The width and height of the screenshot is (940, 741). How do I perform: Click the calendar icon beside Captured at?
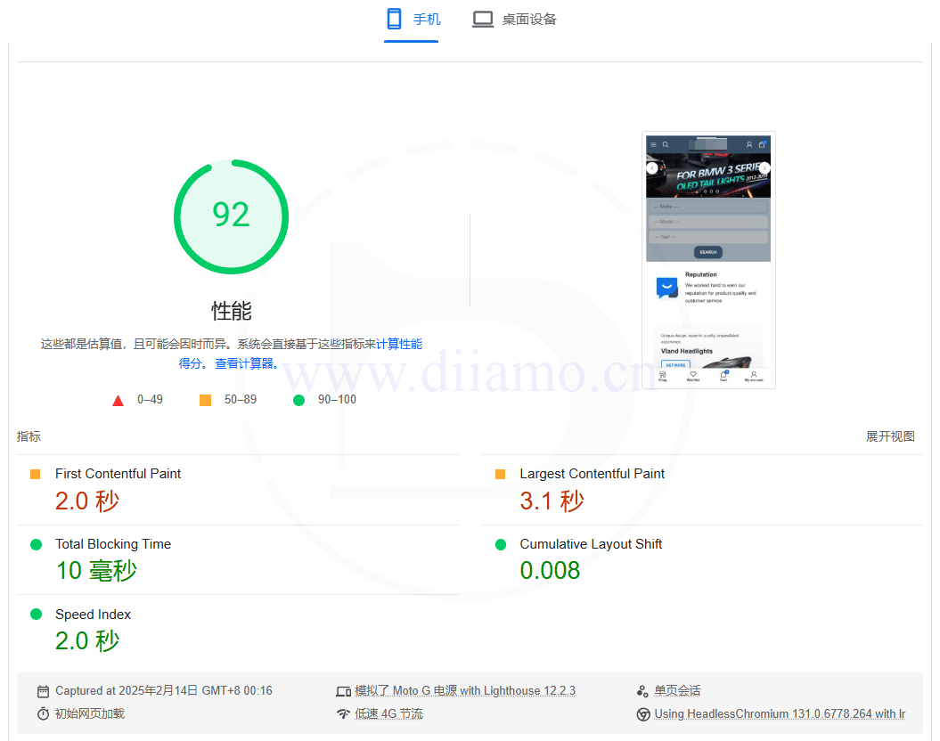[43, 691]
